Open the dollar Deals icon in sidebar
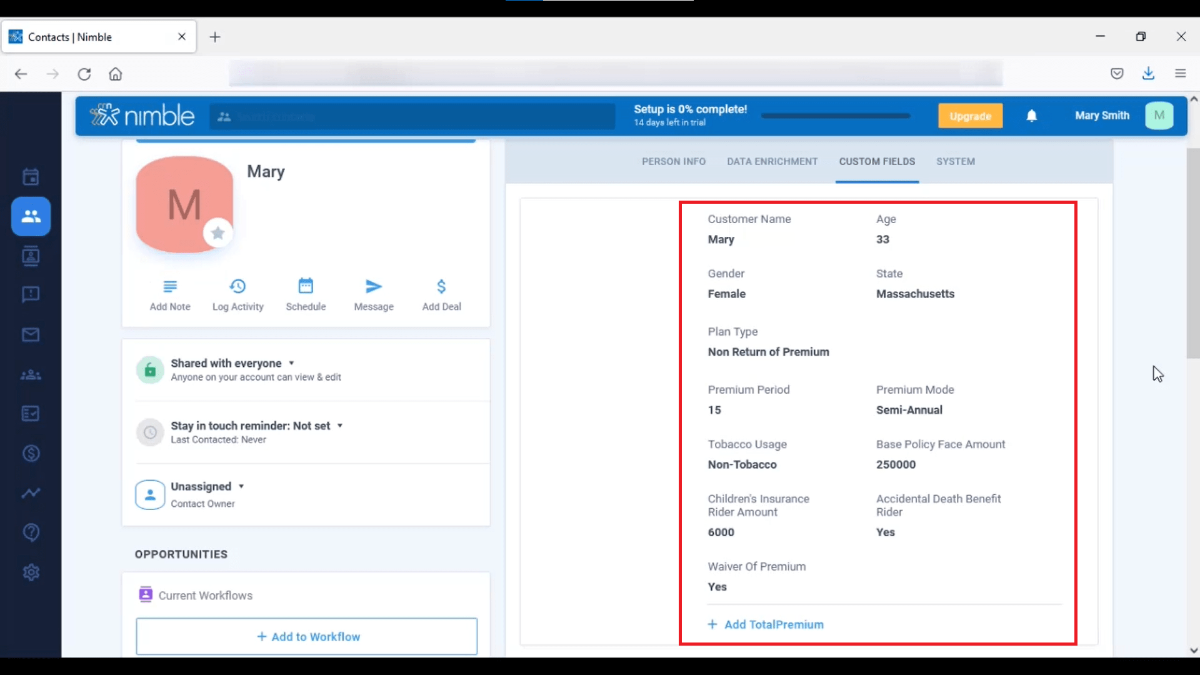The image size is (1200, 675). click(x=31, y=453)
